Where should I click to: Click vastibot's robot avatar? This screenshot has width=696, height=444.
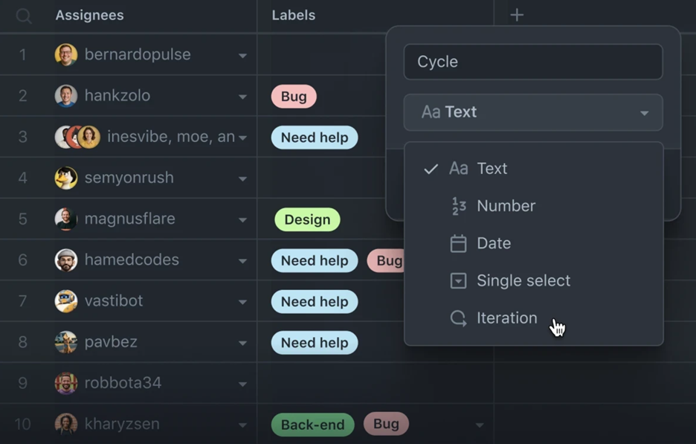pos(66,301)
